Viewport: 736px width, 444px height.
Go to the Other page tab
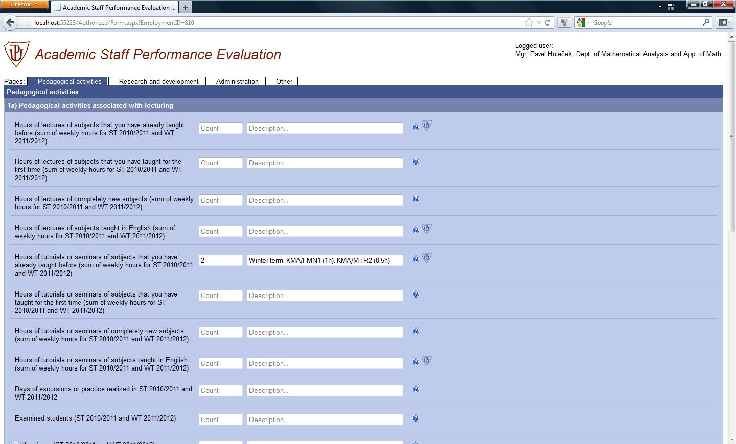[284, 81]
